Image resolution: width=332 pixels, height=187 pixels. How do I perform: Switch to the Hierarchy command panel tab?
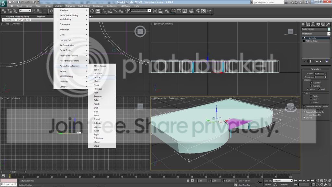pos(313,24)
